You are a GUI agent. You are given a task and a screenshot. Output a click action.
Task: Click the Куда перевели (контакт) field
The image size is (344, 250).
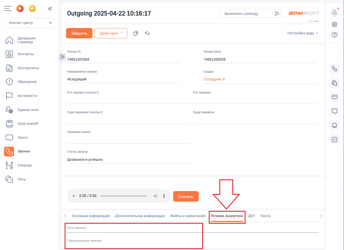tap(129, 120)
